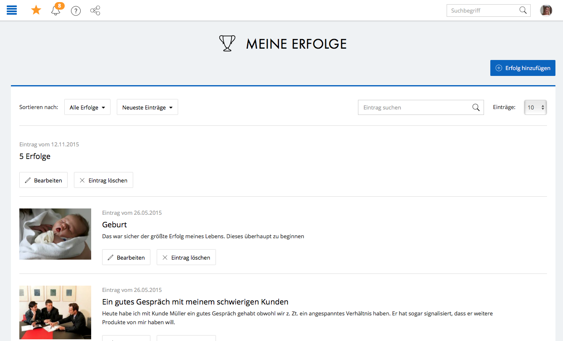This screenshot has height=341, width=563.
Task: Click the description starting Heute habe ich
Action: pos(297,318)
